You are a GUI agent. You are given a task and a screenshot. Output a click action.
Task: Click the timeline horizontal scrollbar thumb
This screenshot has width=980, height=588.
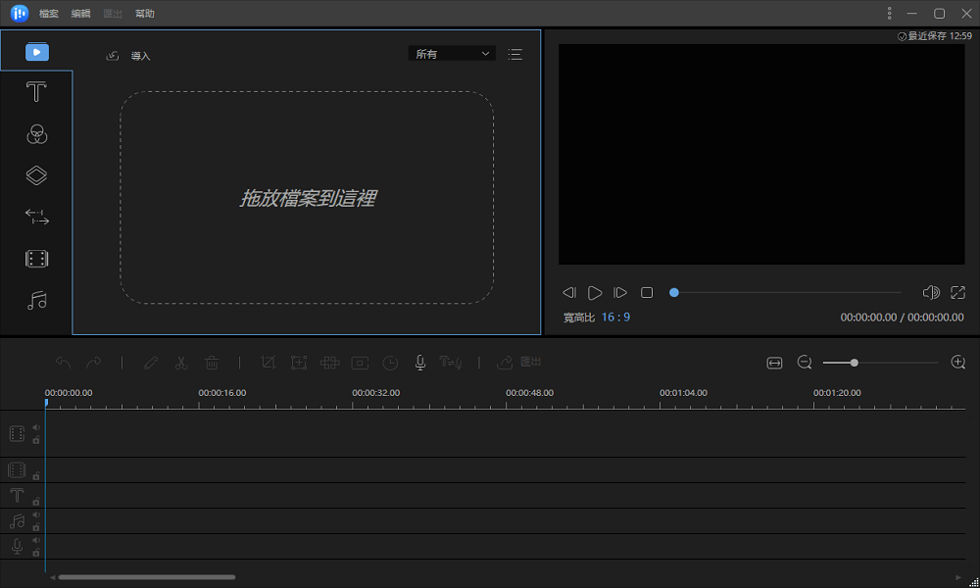tap(147, 577)
